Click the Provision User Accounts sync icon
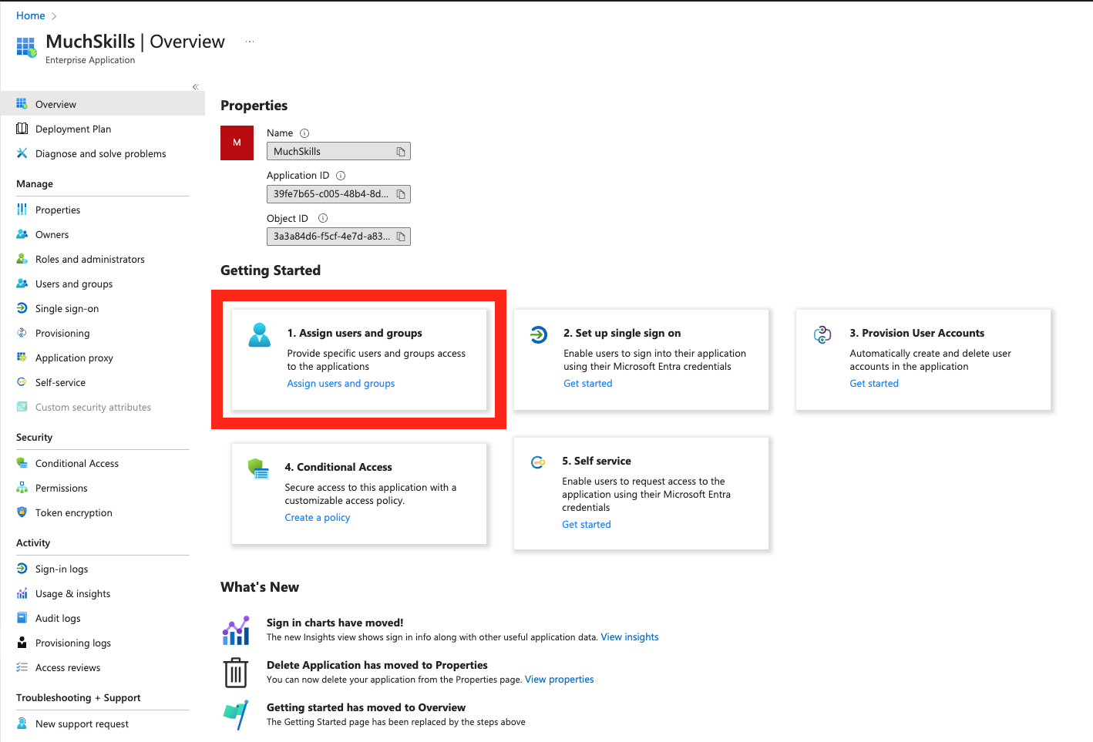The height and width of the screenshot is (742, 1093). [822, 334]
